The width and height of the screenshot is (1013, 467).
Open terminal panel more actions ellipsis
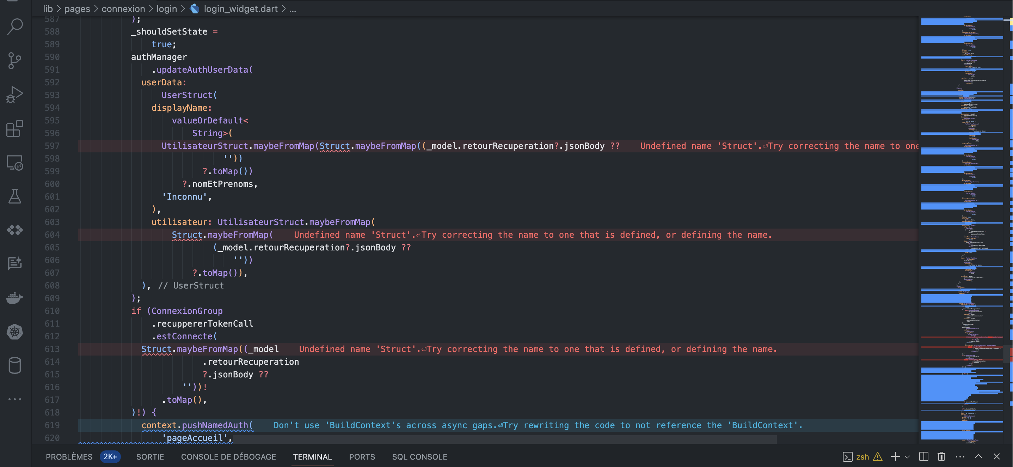point(960,457)
